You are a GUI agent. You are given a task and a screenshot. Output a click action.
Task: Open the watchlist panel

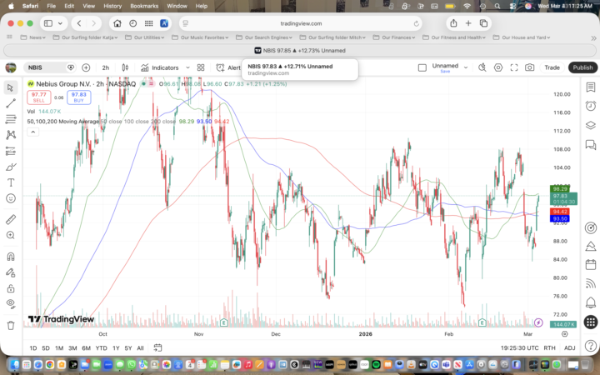tap(591, 87)
